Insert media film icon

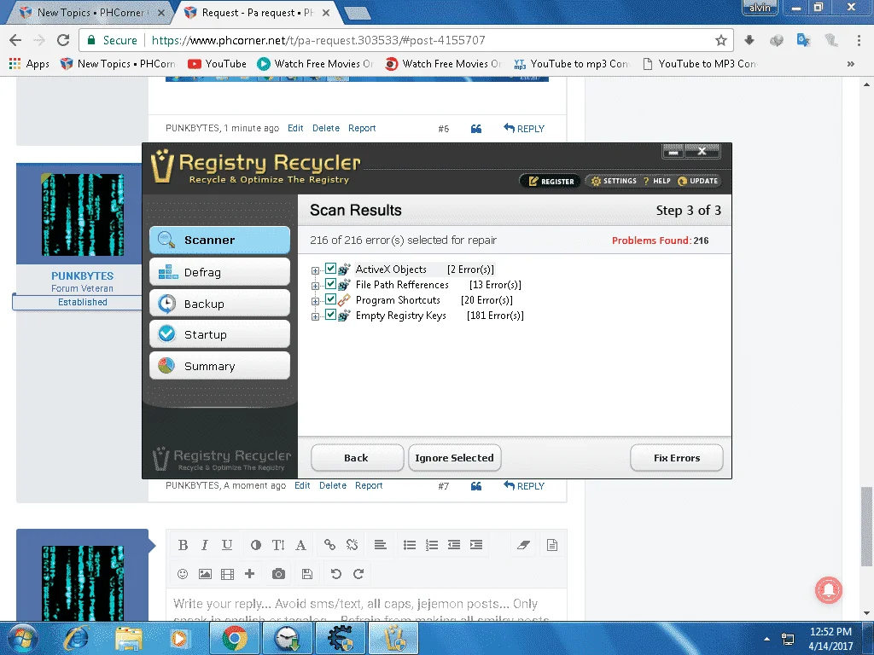pos(227,574)
